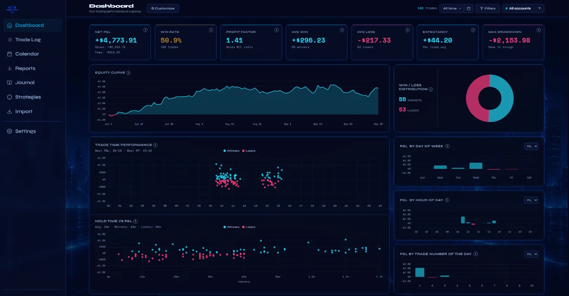The height and width of the screenshot is (296, 569).
Task: Click Trade Time Performance info icon
Action: [156, 145]
